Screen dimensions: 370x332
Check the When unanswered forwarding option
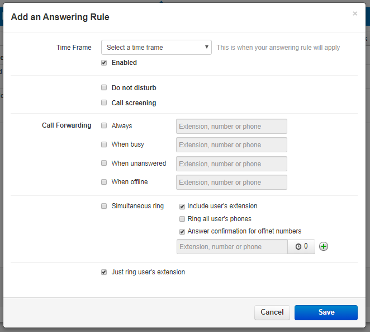[x=104, y=163]
